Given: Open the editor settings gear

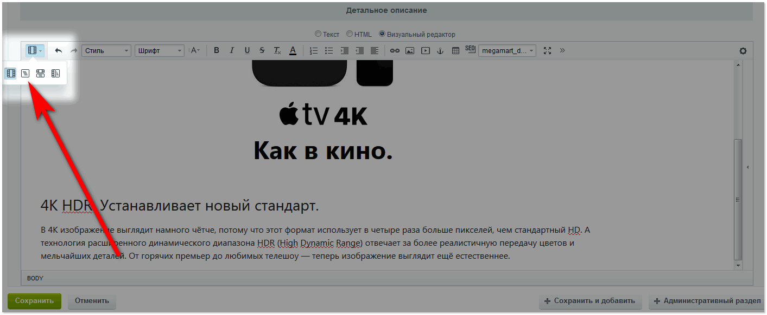Looking at the screenshot, I should click(x=743, y=51).
